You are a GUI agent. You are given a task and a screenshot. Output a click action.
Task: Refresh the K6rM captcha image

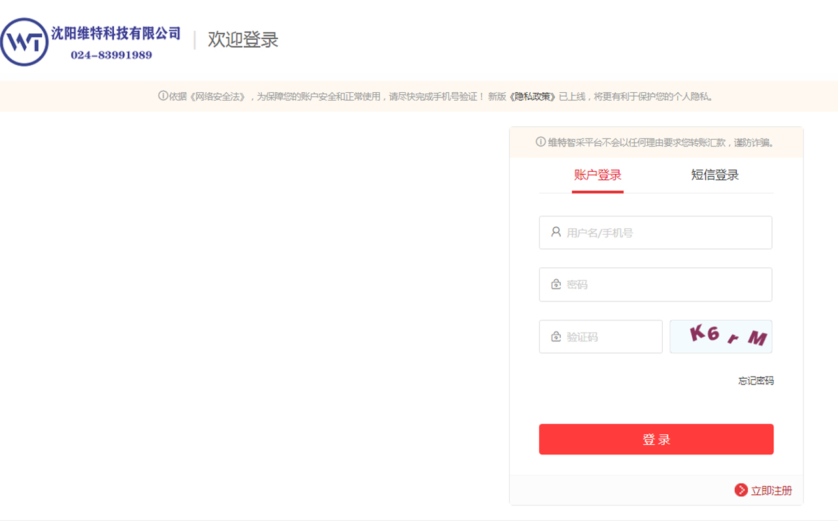pyautogui.click(x=721, y=337)
